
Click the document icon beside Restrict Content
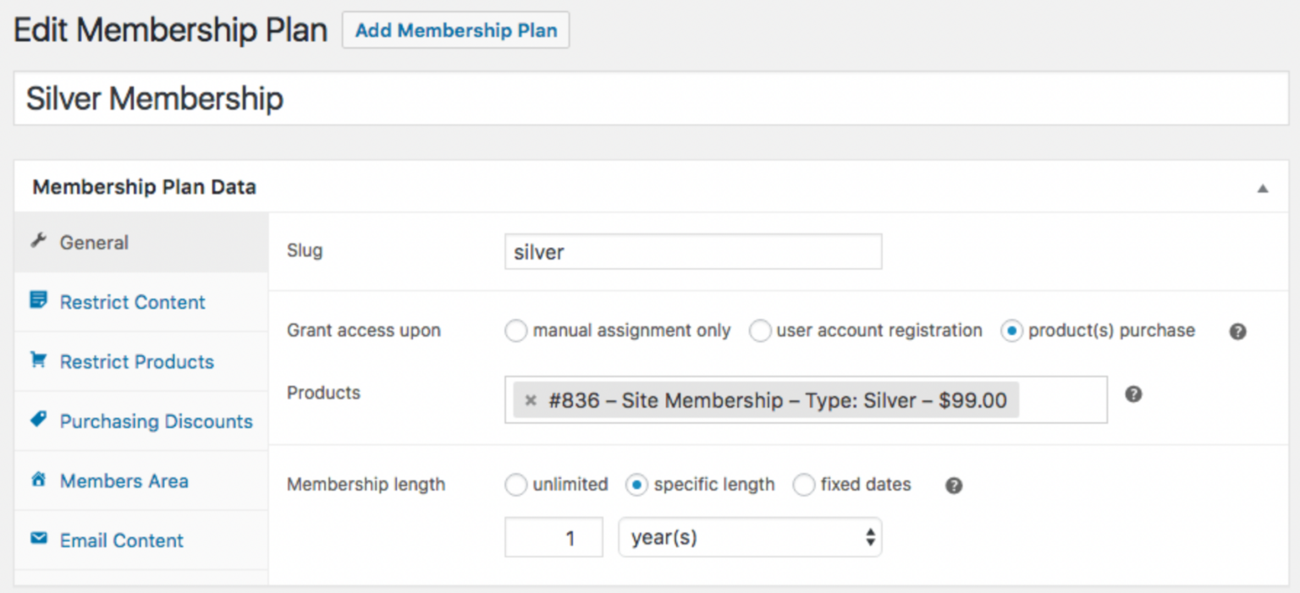pyautogui.click(x=38, y=301)
